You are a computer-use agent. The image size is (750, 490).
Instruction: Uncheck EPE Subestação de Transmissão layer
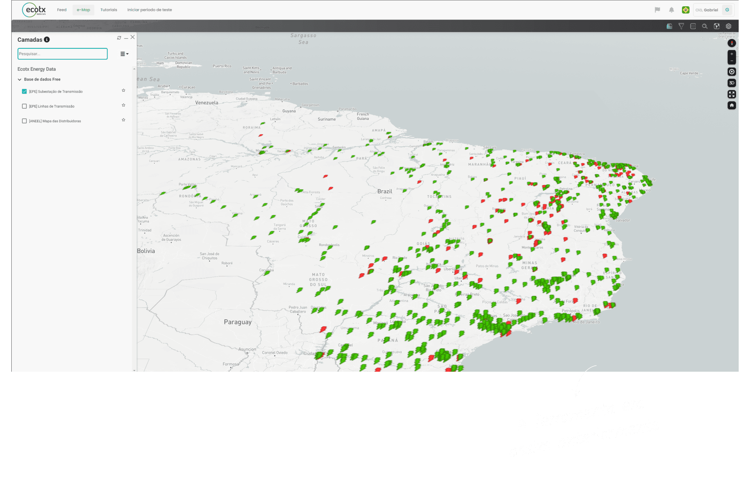pos(24,91)
